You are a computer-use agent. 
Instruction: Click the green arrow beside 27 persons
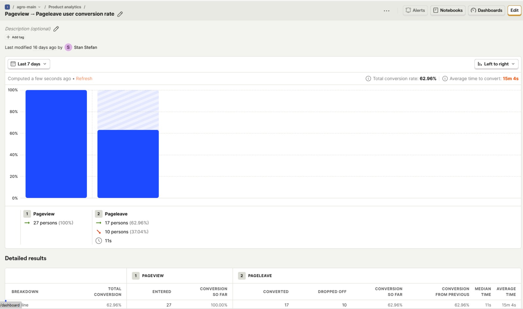pyautogui.click(x=27, y=223)
